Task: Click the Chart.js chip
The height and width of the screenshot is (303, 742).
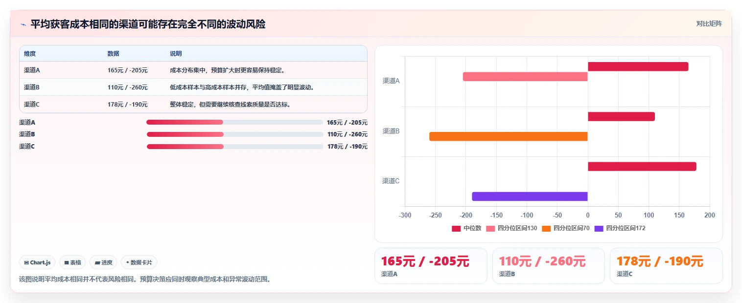Action: pos(38,262)
